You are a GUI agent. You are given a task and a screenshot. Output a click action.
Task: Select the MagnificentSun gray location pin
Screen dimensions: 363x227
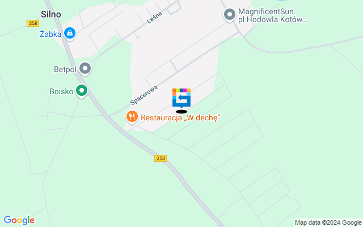[230, 15]
